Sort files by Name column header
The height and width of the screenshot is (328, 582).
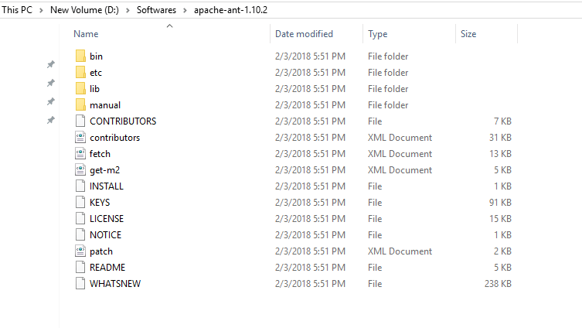point(86,34)
